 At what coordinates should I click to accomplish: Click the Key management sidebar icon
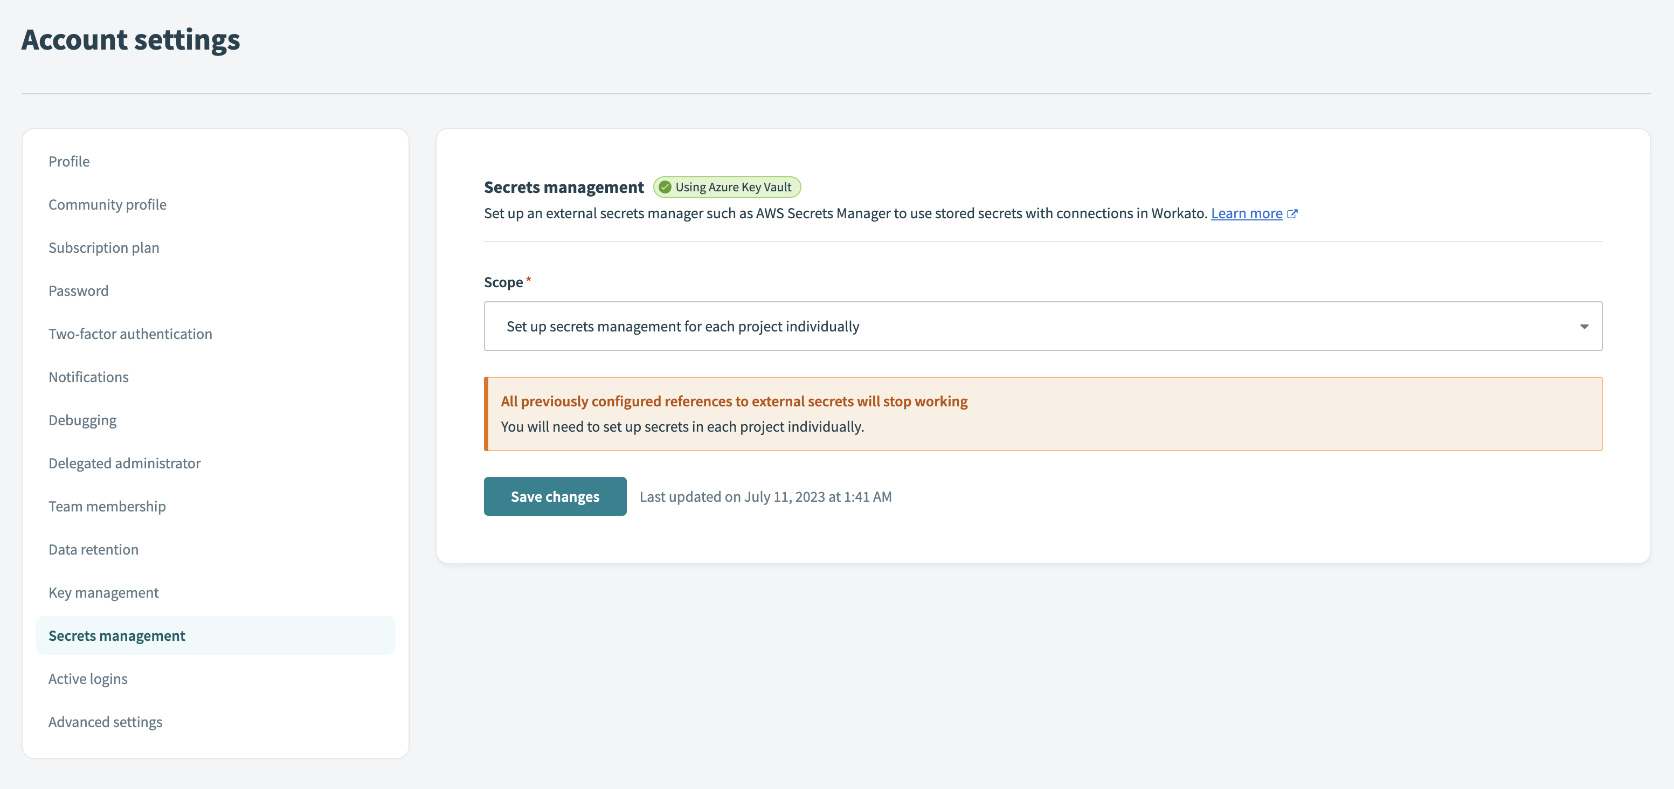pyautogui.click(x=103, y=591)
